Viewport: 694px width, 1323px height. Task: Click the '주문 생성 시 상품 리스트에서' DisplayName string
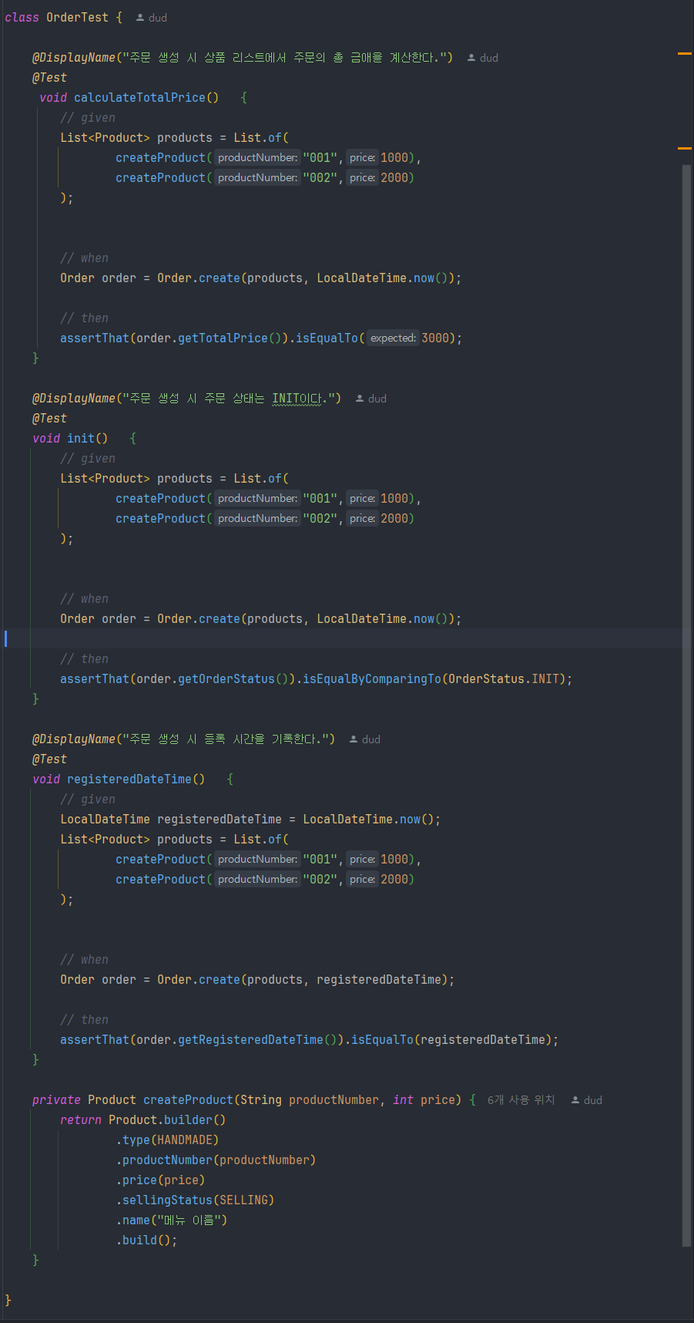pos(285,58)
